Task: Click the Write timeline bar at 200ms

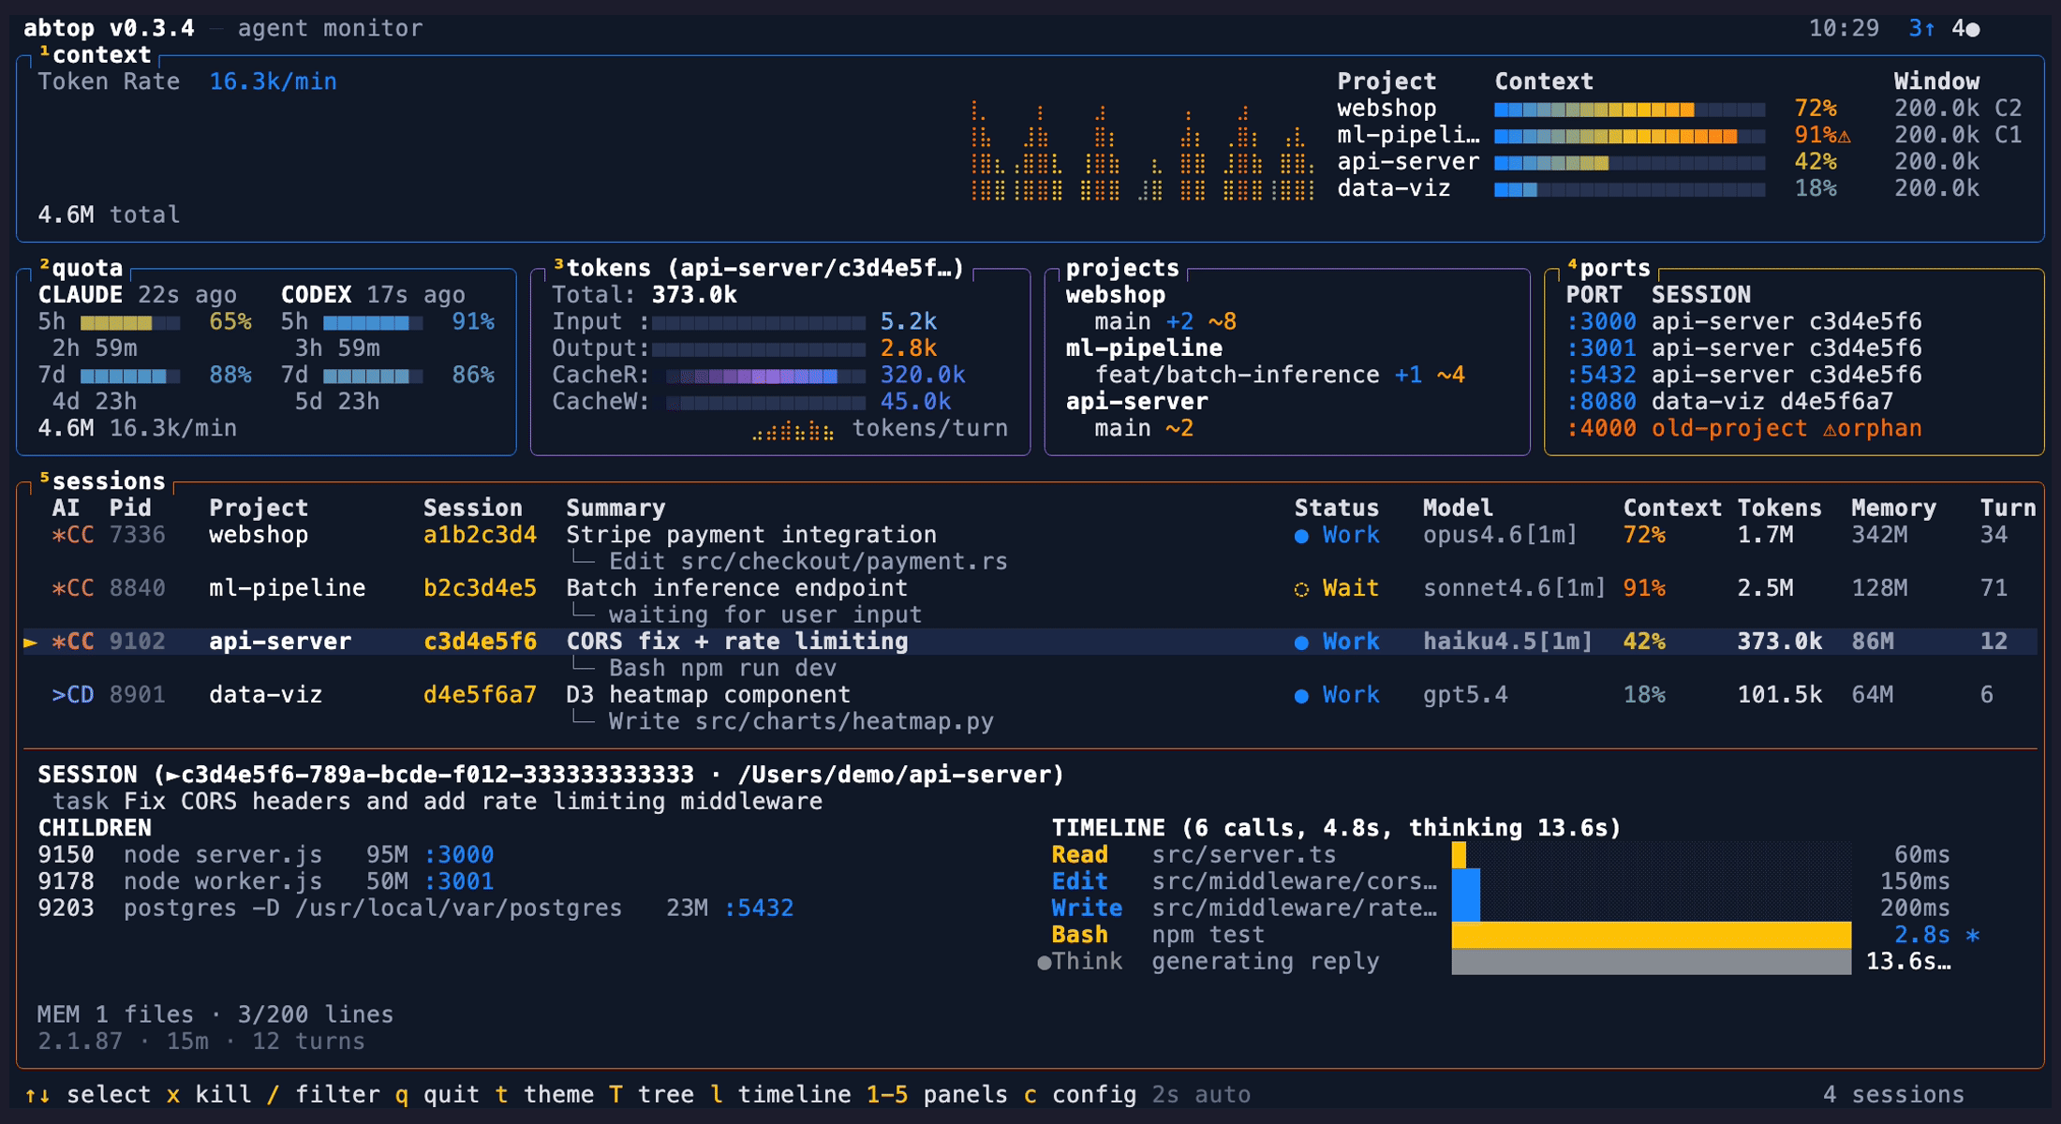Action: pyautogui.click(x=1466, y=908)
